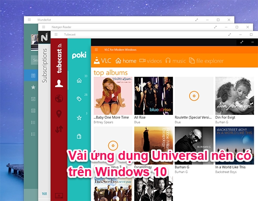Click the Poki home icon

pyautogui.click(x=79, y=80)
